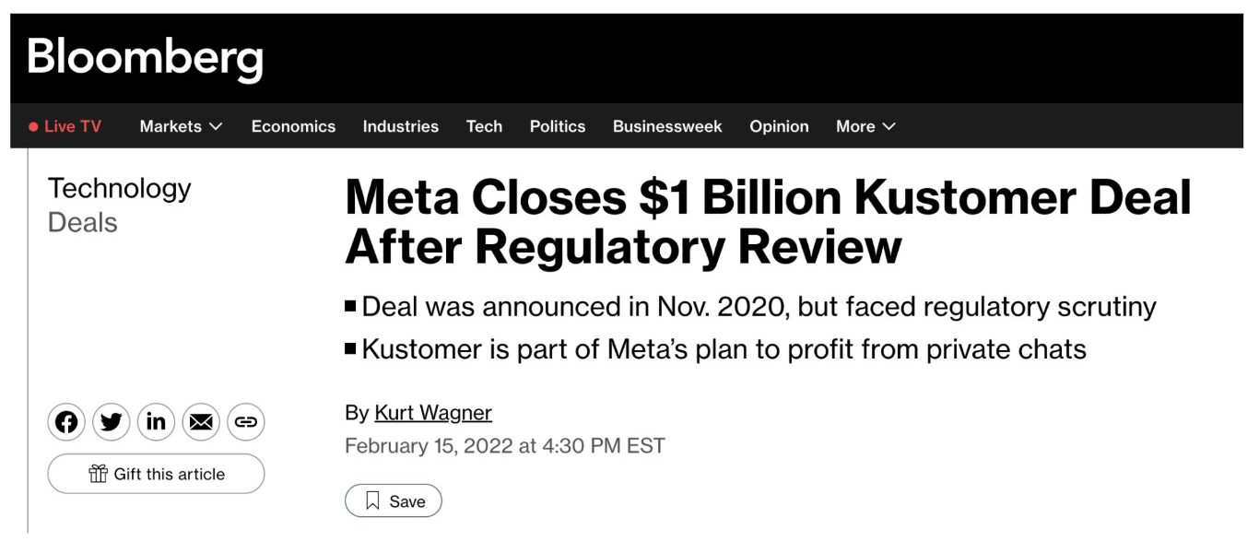Open the Deals subcategory link
Viewport: 1259px width, 553px height.
[x=82, y=223]
